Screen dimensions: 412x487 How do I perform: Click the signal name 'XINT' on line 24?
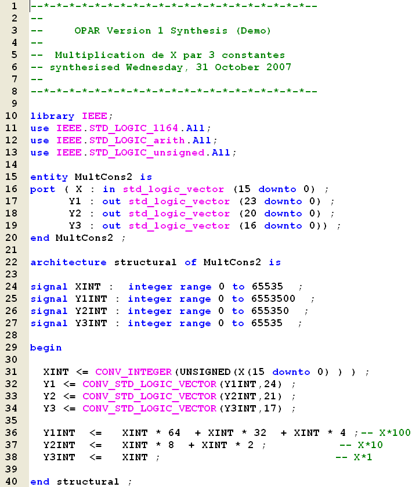pos(88,287)
